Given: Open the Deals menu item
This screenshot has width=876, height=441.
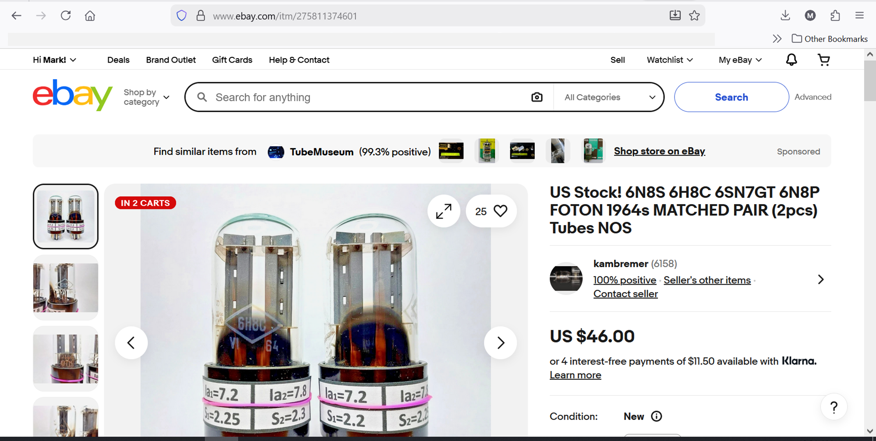Looking at the screenshot, I should (118, 60).
